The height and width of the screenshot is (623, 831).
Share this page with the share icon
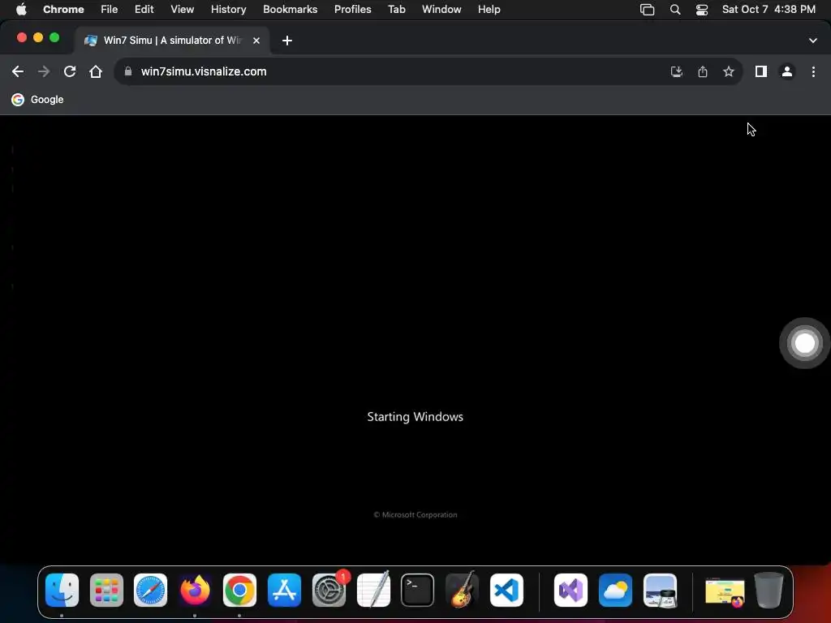click(703, 71)
